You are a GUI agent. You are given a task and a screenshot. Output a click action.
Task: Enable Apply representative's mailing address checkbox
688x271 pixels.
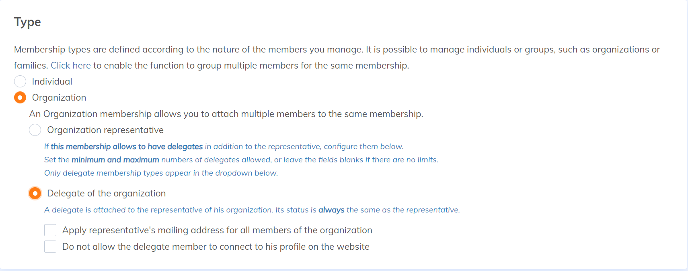(50, 230)
